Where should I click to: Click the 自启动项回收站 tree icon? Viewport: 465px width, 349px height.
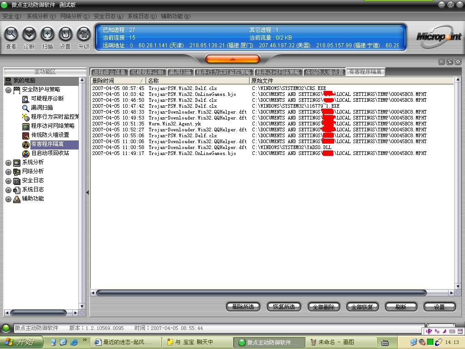(26, 154)
